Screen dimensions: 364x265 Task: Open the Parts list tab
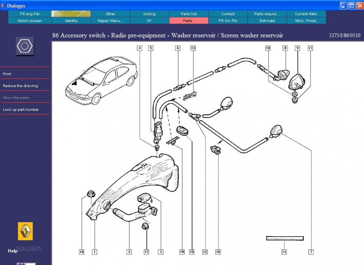pos(189,14)
